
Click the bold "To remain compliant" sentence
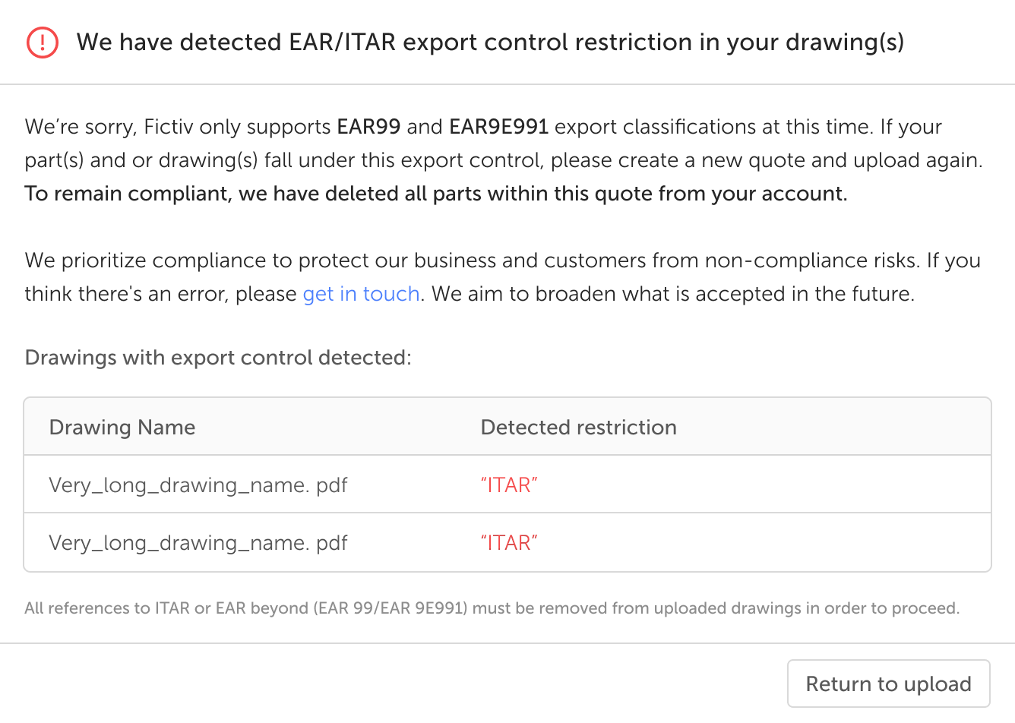(x=435, y=194)
